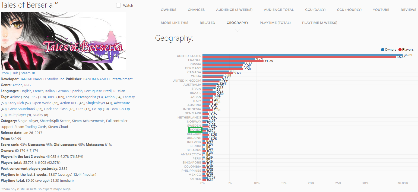Choose the Italian language link
Image resolution: width=418 pixels, height=192 pixels.
(50, 91)
